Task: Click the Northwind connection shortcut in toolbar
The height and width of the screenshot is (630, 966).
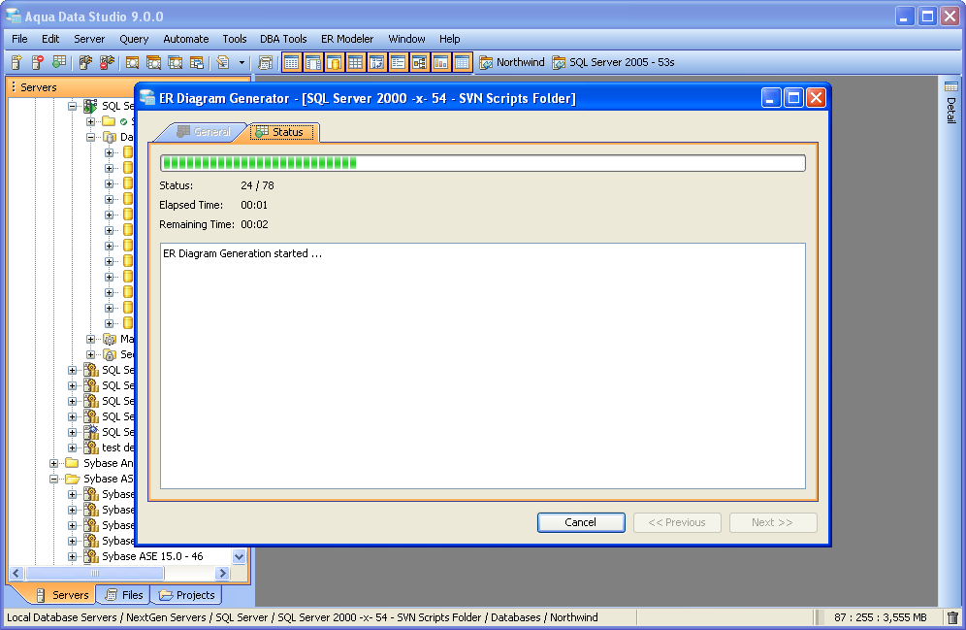Action: 512,62
